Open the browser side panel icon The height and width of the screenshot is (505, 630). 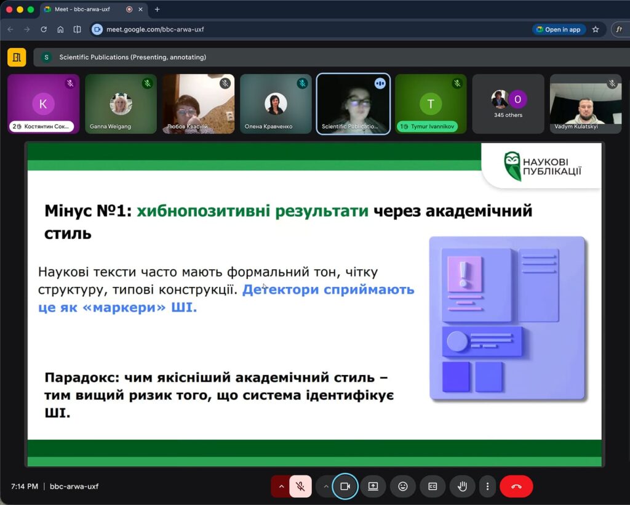click(x=77, y=29)
